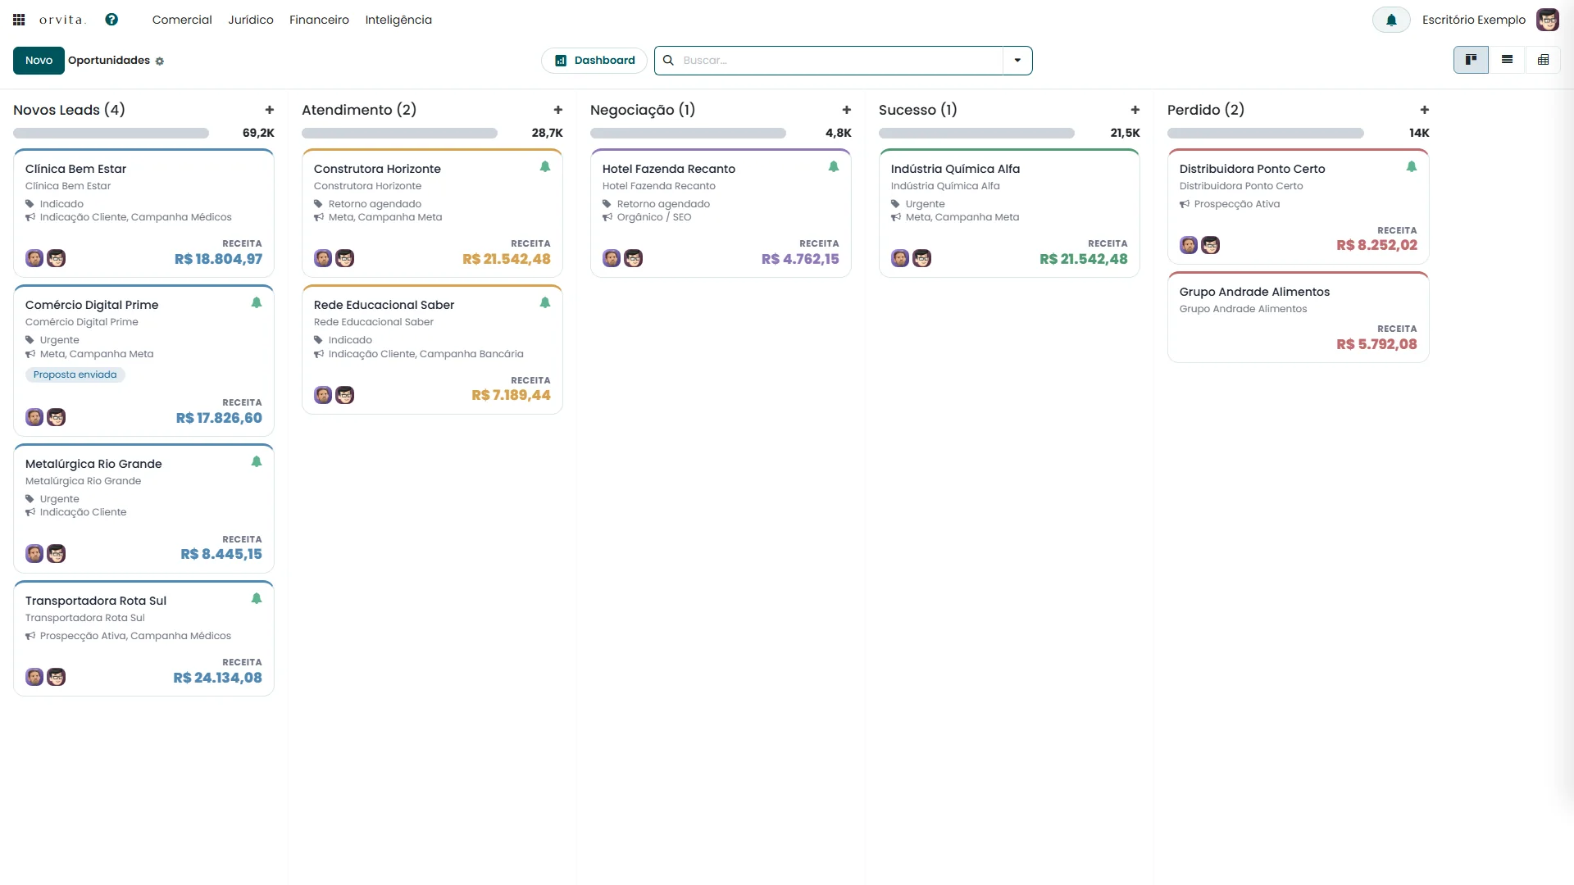Open the Comercial menu
The width and height of the screenshot is (1574, 885).
[182, 20]
